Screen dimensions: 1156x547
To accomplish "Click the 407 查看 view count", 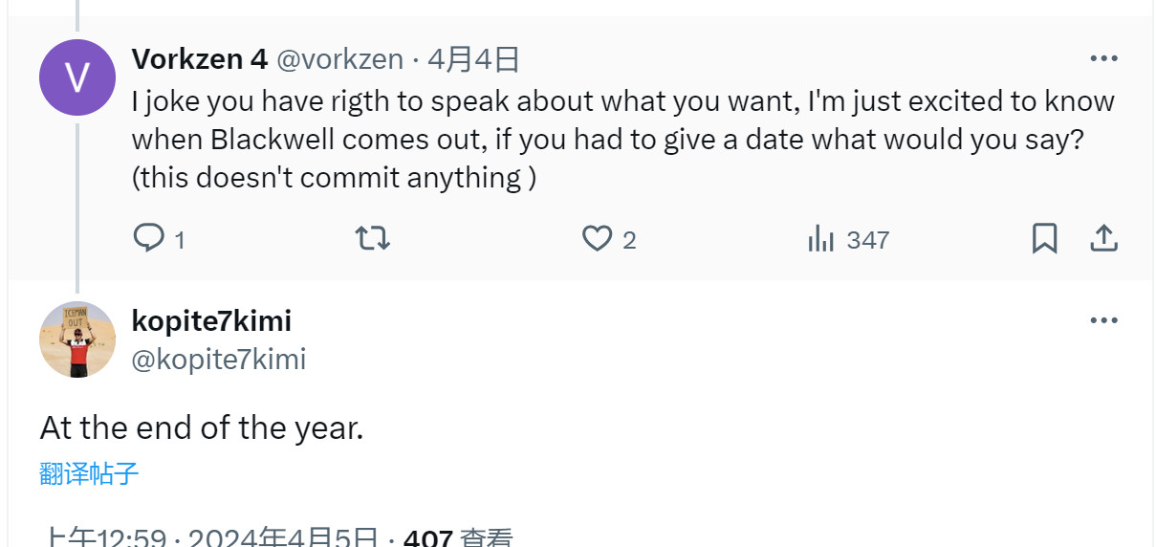I will pos(458,538).
